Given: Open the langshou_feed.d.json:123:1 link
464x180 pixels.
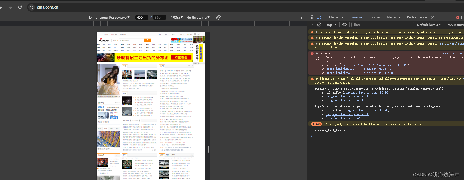Looking at the screenshot, I should click(347, 96).
